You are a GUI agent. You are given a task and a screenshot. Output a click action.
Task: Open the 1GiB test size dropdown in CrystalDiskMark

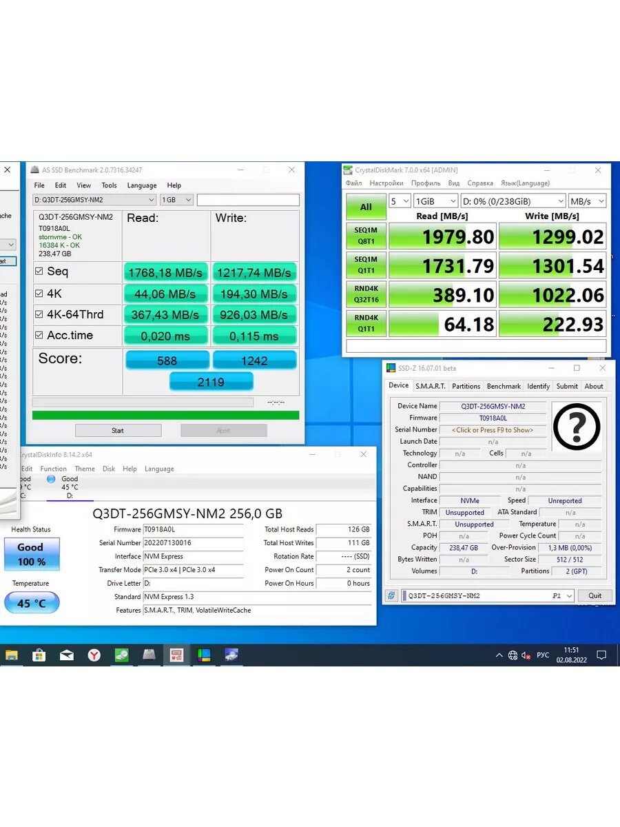tap(435, 201)
